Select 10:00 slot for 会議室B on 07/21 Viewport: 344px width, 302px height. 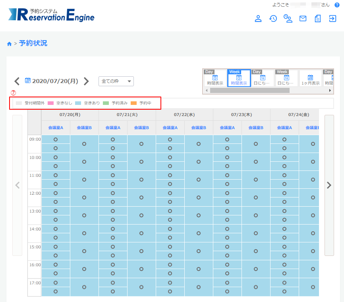pyautogui.click(x=141, y=162)
